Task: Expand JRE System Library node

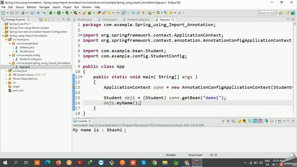Action: 6,75
